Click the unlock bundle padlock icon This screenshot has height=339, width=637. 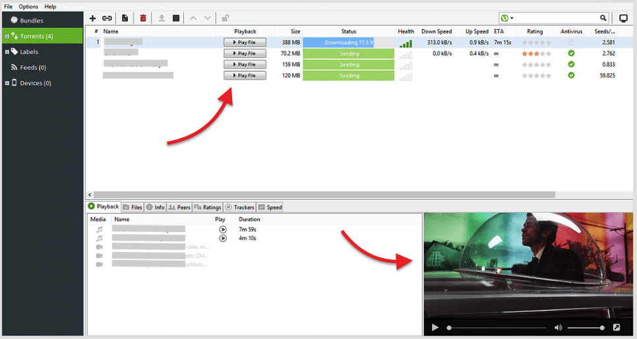(x=225, y=18)
